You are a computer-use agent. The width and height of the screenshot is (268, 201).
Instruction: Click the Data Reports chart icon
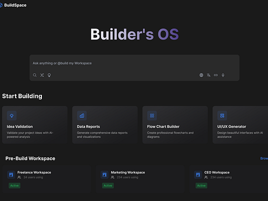tap(82, 116)
